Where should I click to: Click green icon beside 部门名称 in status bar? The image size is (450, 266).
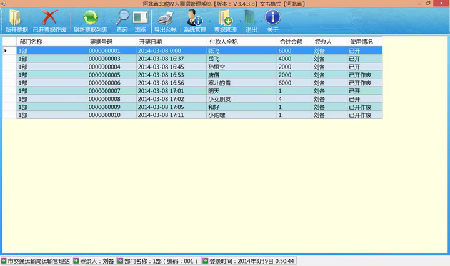pyautogui.click(x=121, y=260)
